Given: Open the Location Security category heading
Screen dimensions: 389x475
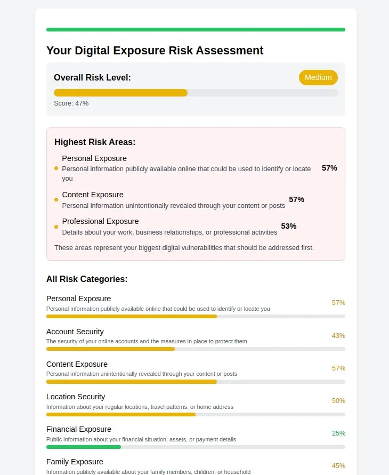Looking at the screenshot, I should 76,397.
